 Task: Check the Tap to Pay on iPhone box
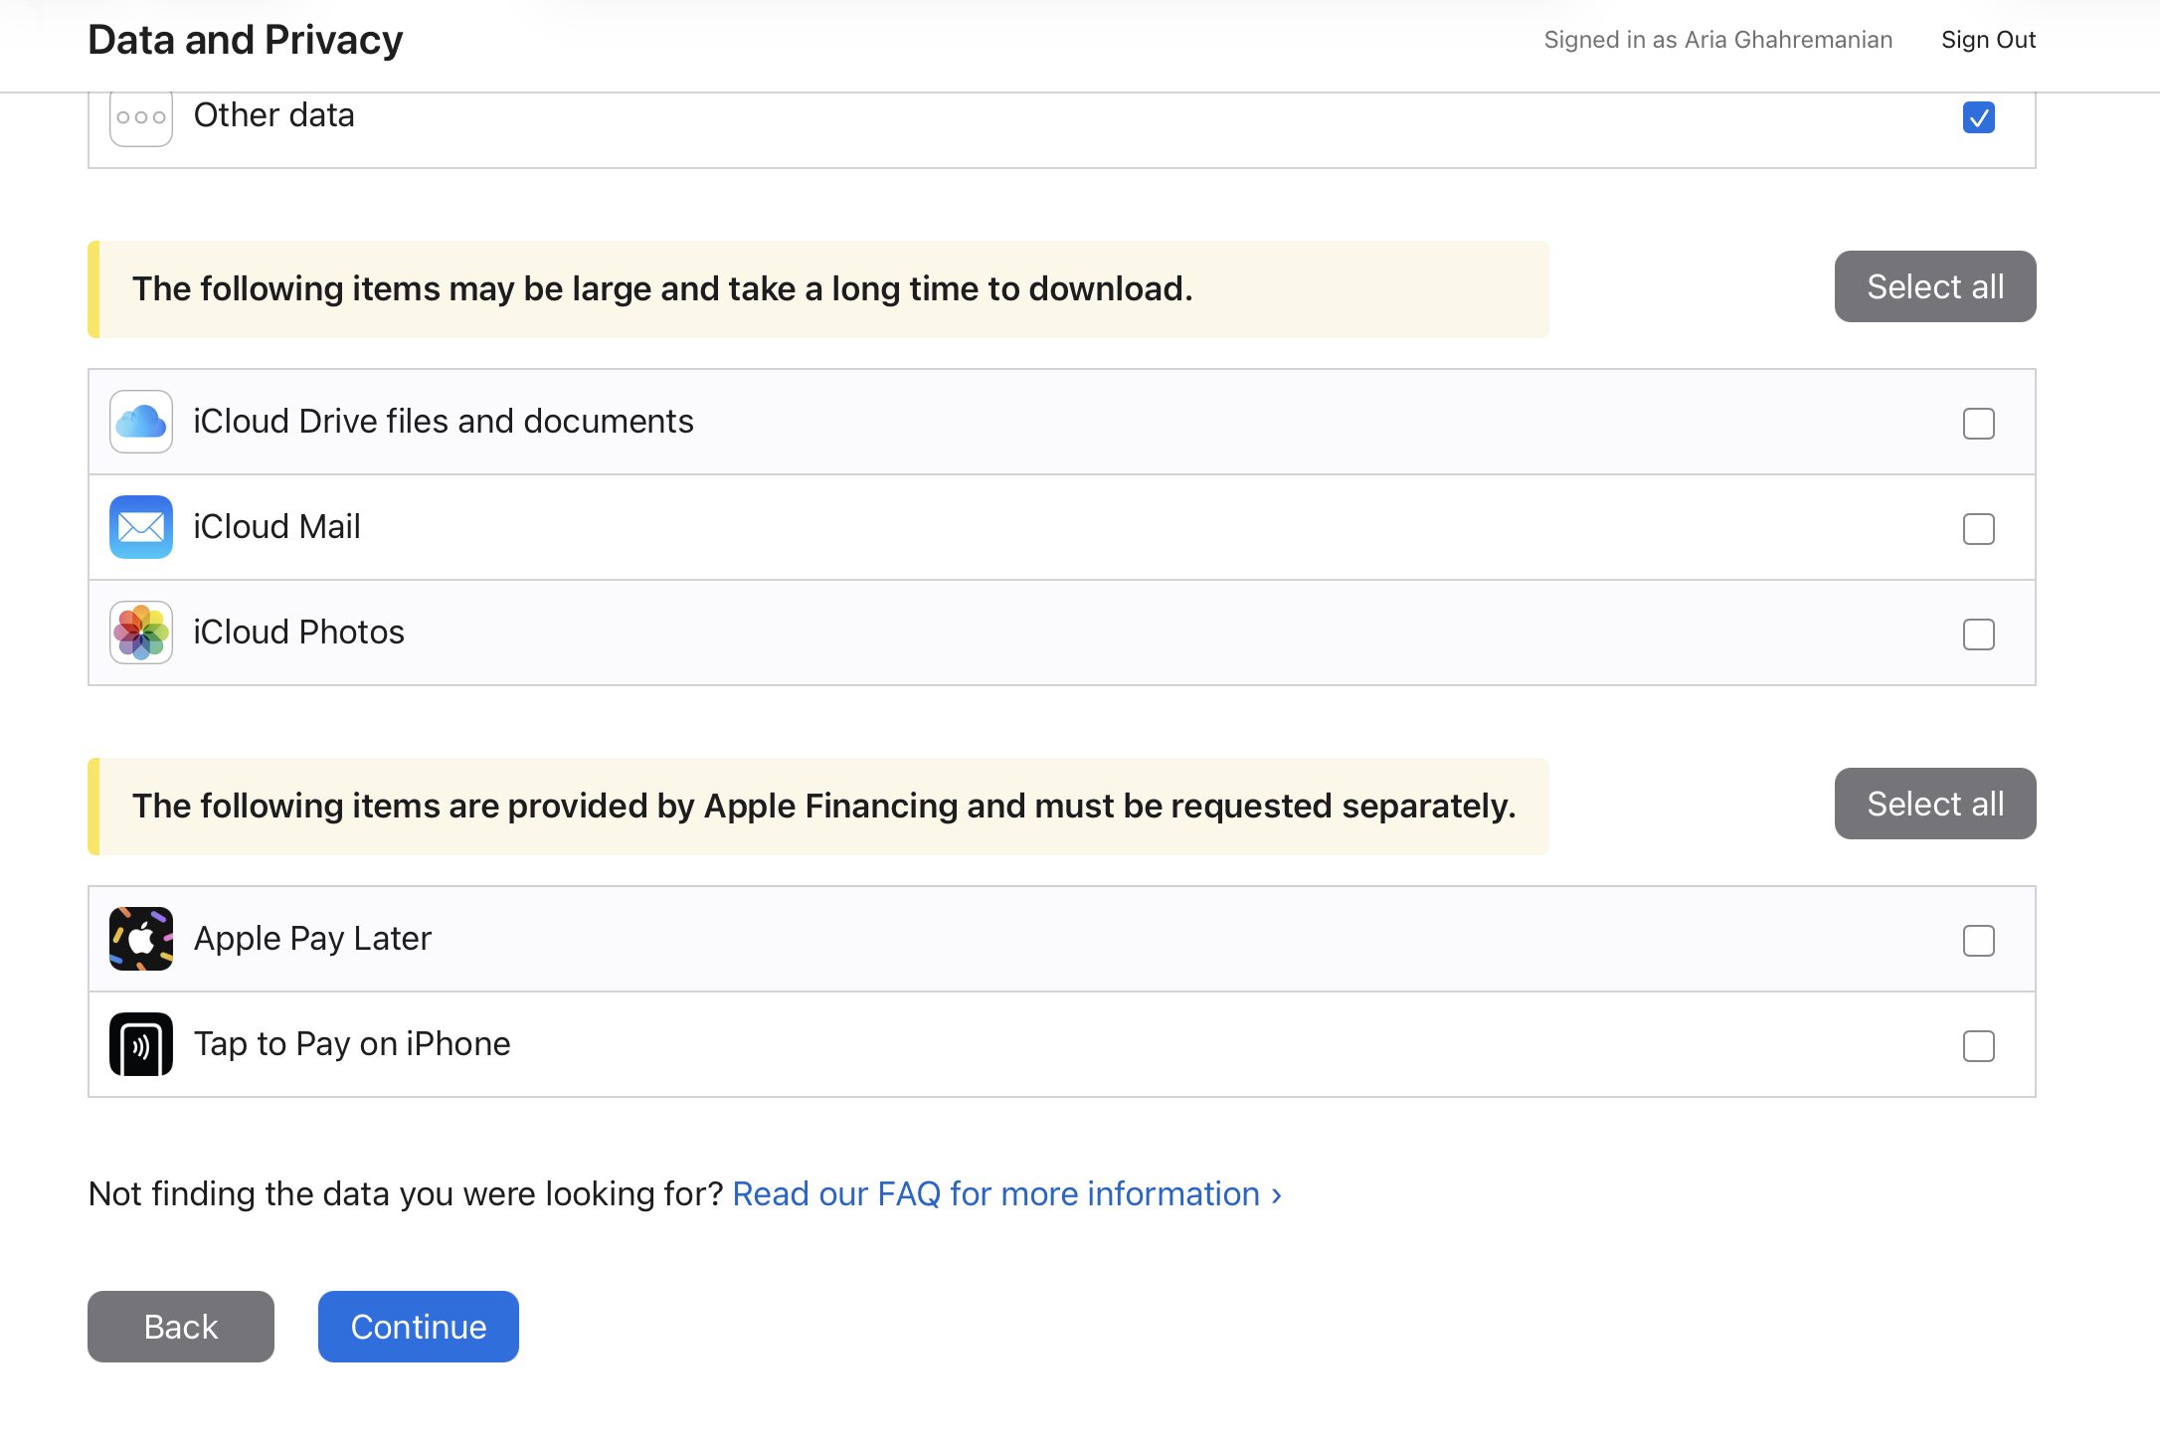pyautogui.click(x=1978, y=1046)
